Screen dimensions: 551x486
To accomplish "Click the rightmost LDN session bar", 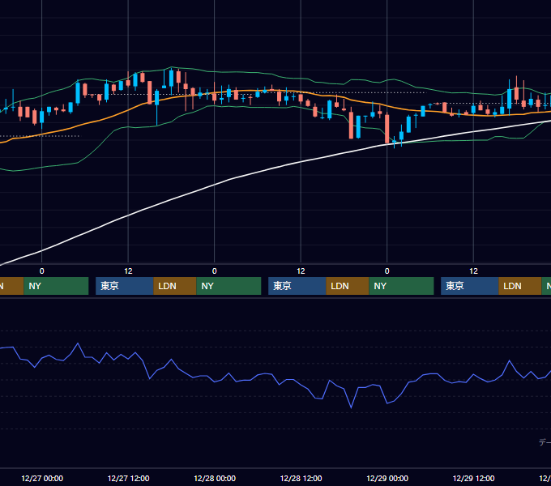I will point(520,286).
